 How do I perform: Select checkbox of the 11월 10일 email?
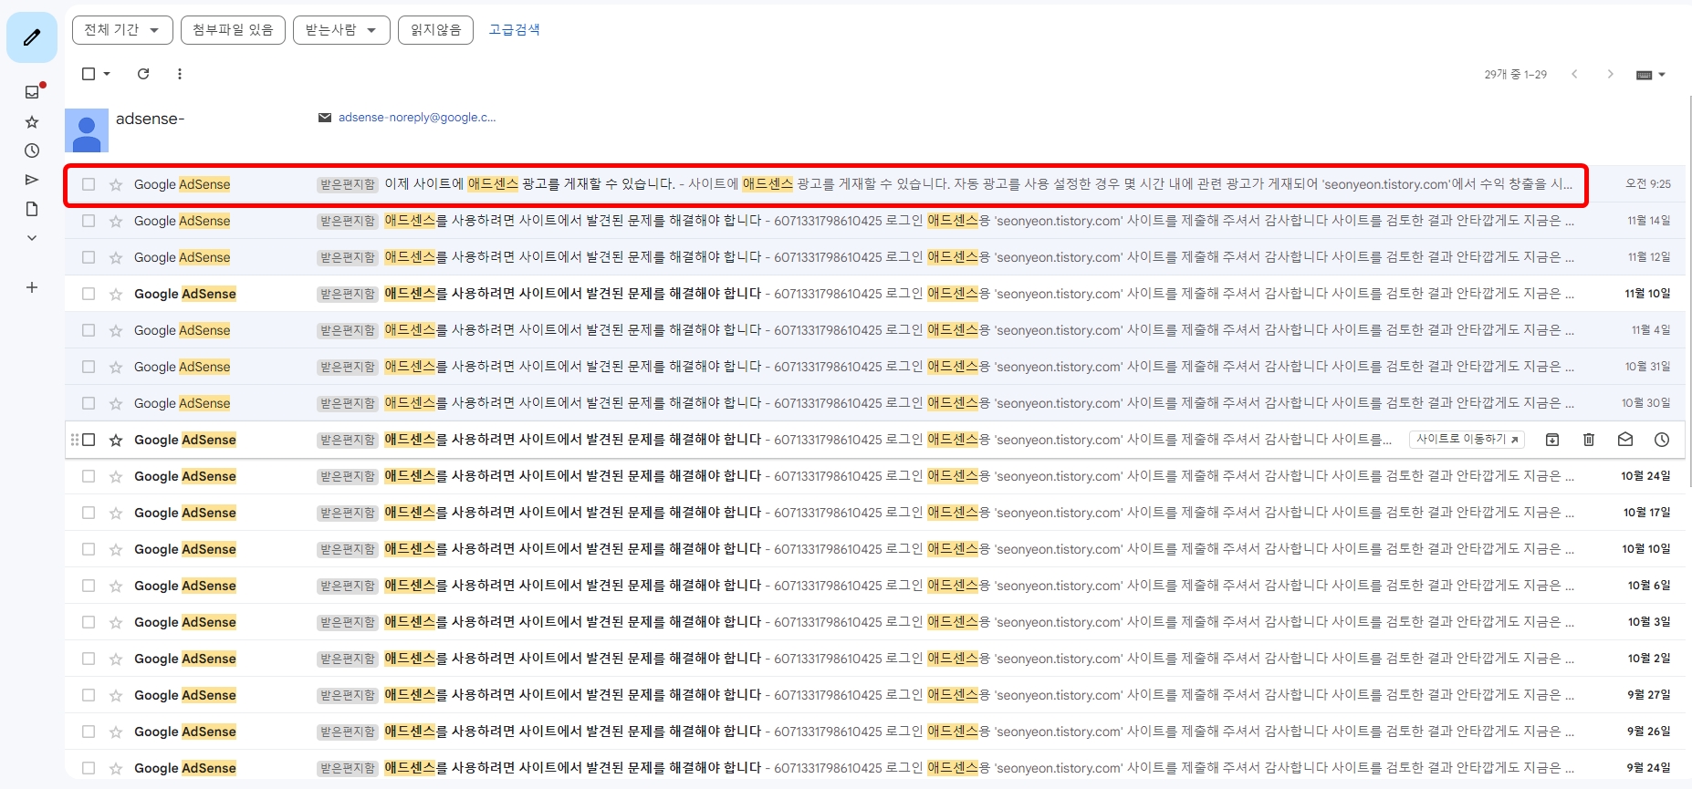89,294
